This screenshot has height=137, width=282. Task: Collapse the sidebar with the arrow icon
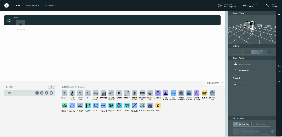tap(279, 15)
